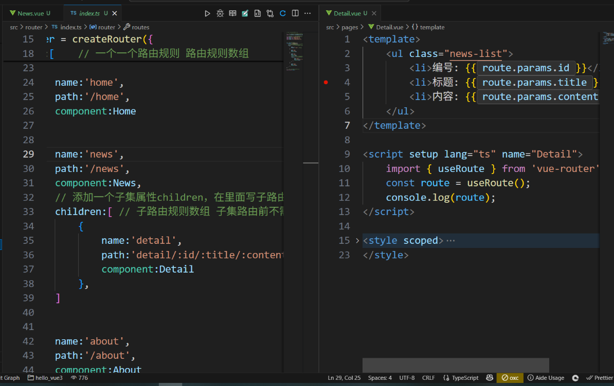Change line endings via CRLF
Screen dimensions: 614x386
pos(428,378)
